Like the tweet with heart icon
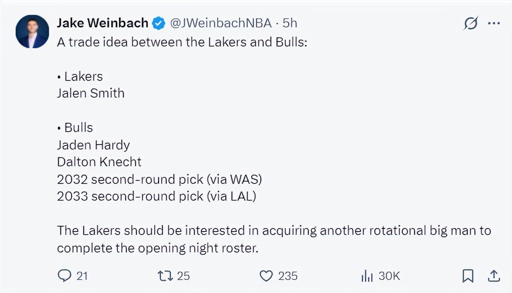 [266, 276]
